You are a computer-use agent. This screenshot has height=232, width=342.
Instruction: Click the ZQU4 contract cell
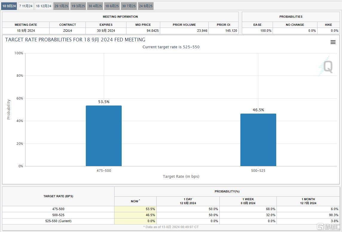tap(68, 31)
